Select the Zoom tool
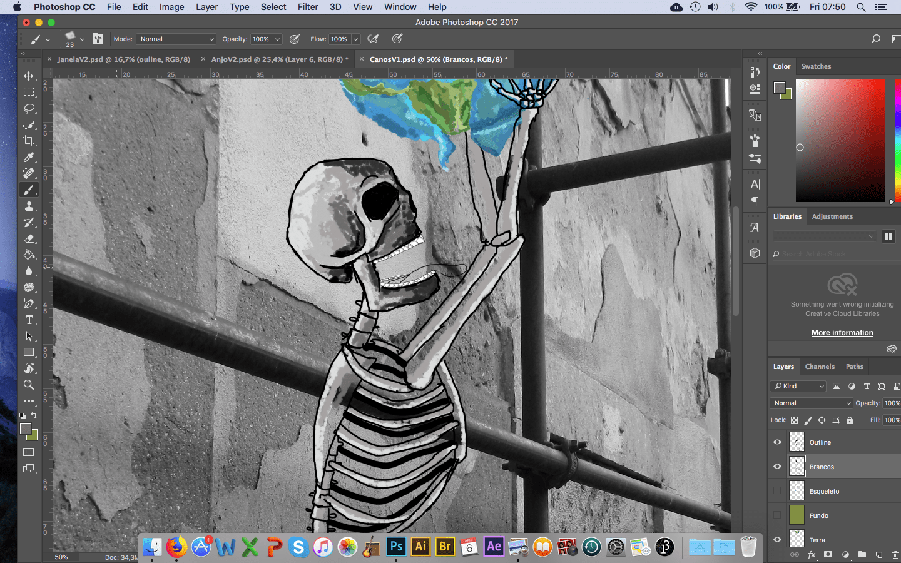This screenshot has height=563, width=901. [29, 385]
